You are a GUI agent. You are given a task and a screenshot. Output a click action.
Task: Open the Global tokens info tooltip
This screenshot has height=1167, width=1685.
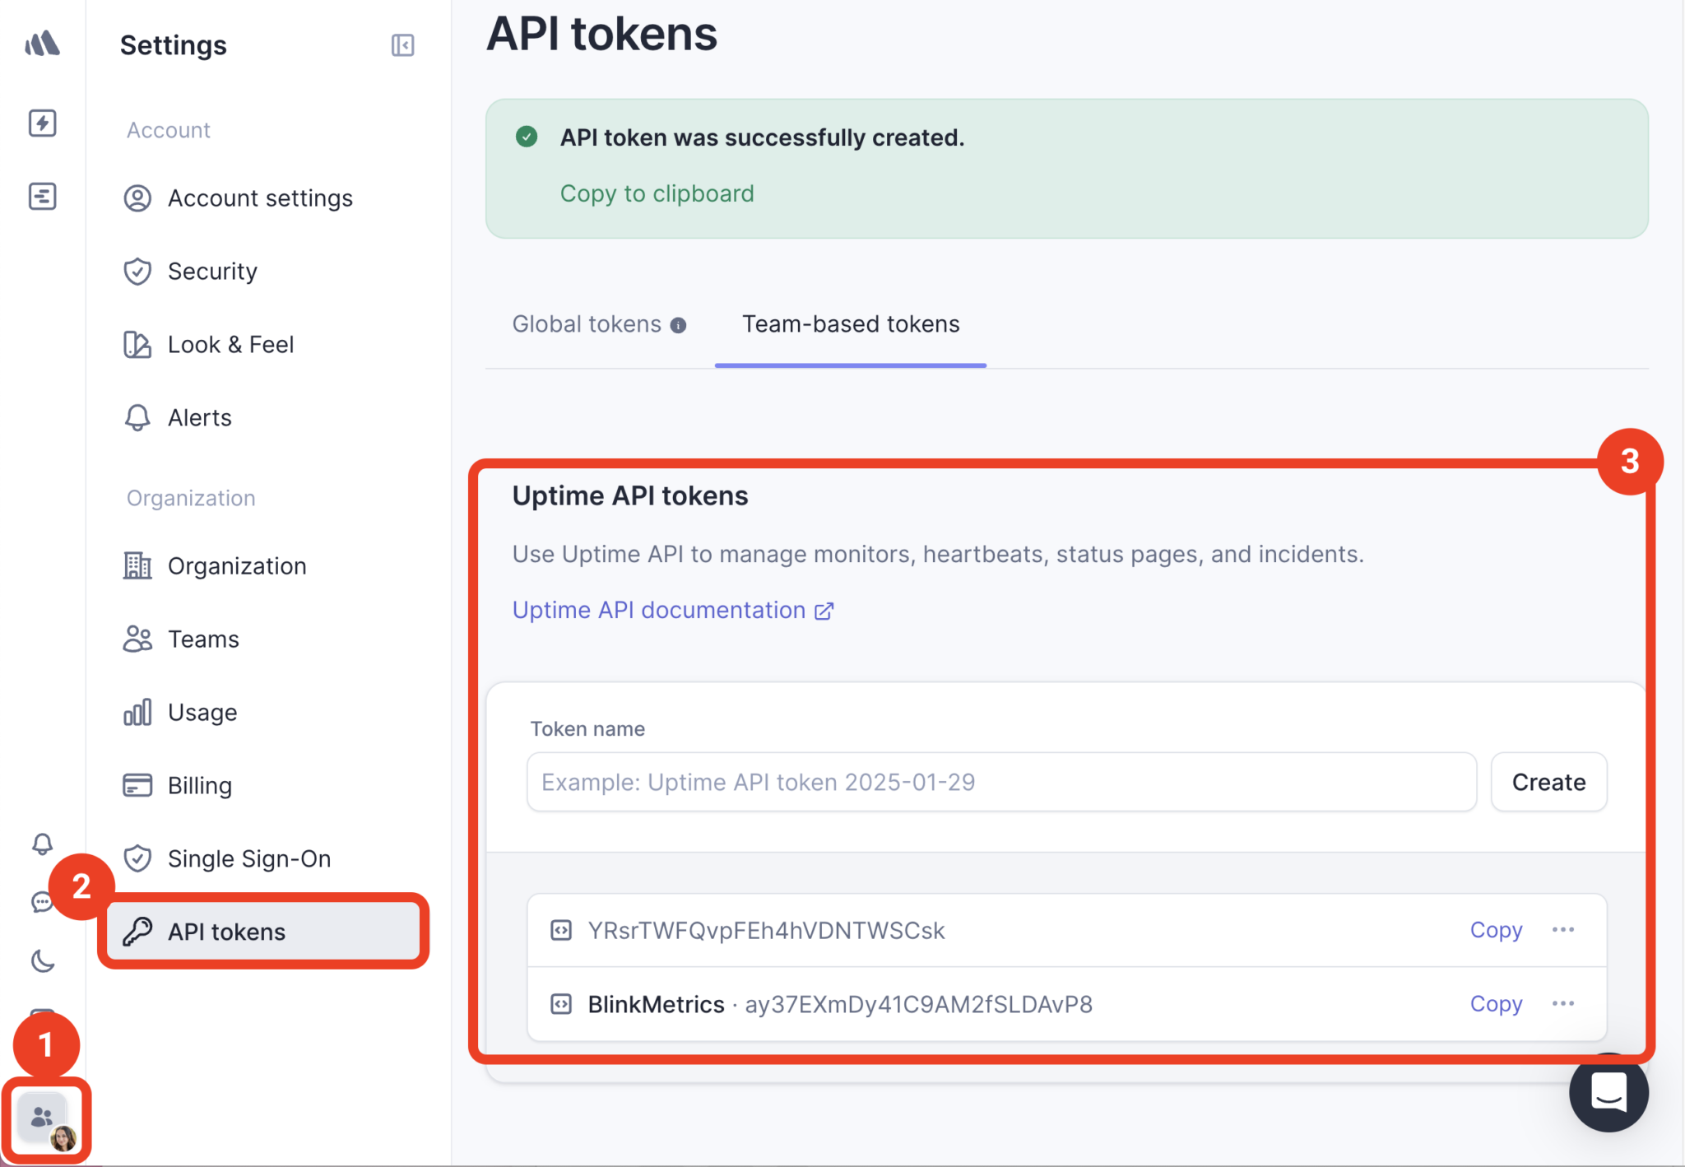(677, 324)
